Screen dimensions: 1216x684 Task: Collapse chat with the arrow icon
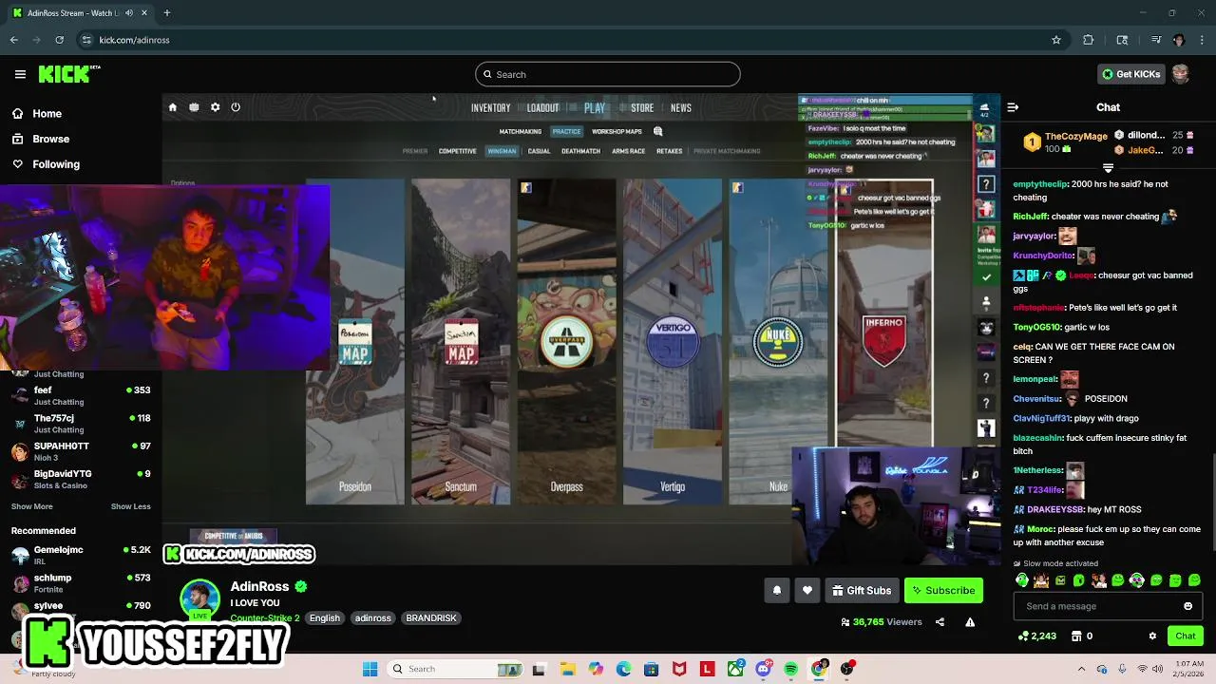tap(1013, 107)
